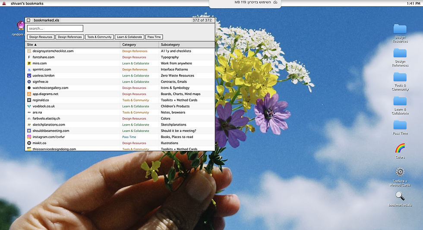
Task: Click the fontshare.com favicon
Action: pos(29,57)
